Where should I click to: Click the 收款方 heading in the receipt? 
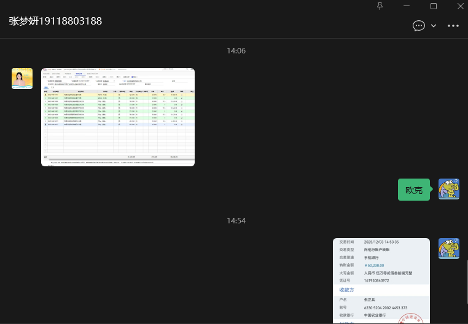(347, 289)
